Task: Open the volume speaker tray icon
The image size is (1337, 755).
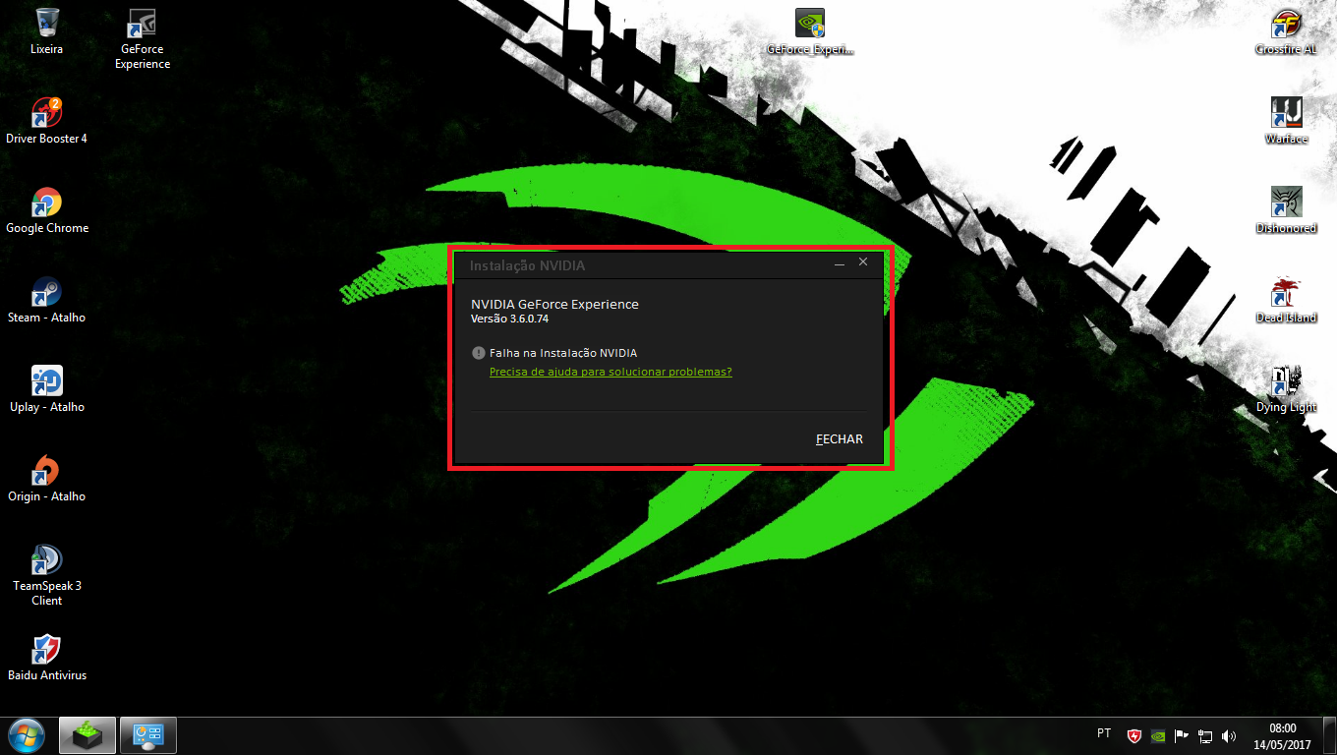Action: [1229, 735]
